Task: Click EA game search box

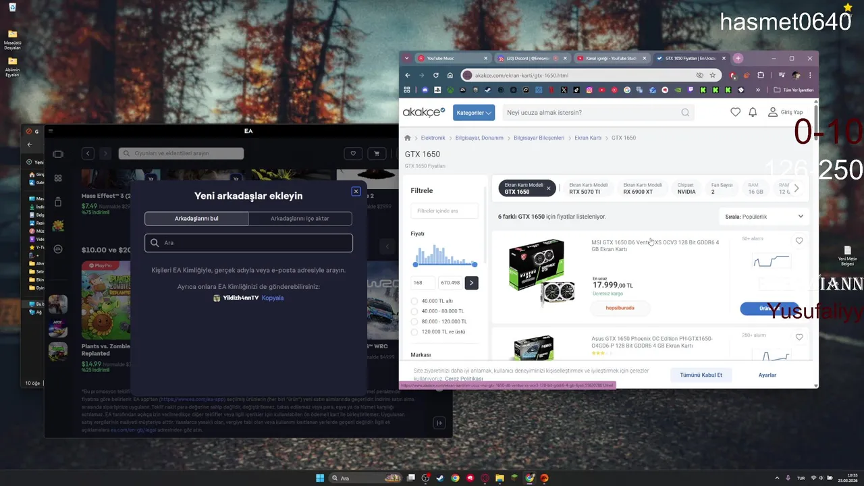Action: tap(181, 154)
